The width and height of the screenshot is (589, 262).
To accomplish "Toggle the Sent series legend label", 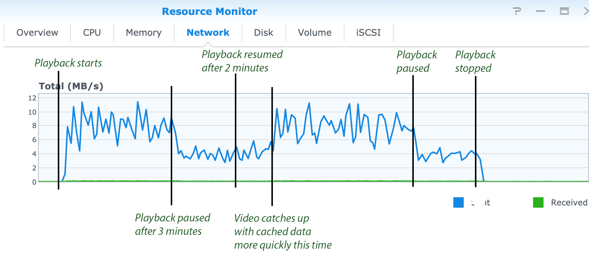I will coord(481,202).
